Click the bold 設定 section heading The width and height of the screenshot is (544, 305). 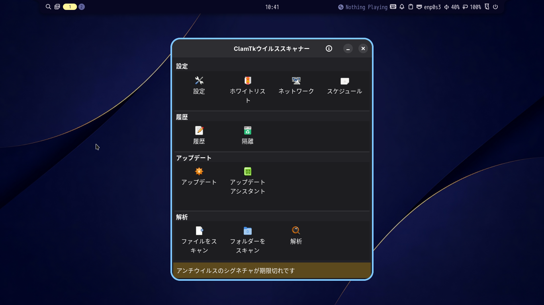click(x=182, y=66)
